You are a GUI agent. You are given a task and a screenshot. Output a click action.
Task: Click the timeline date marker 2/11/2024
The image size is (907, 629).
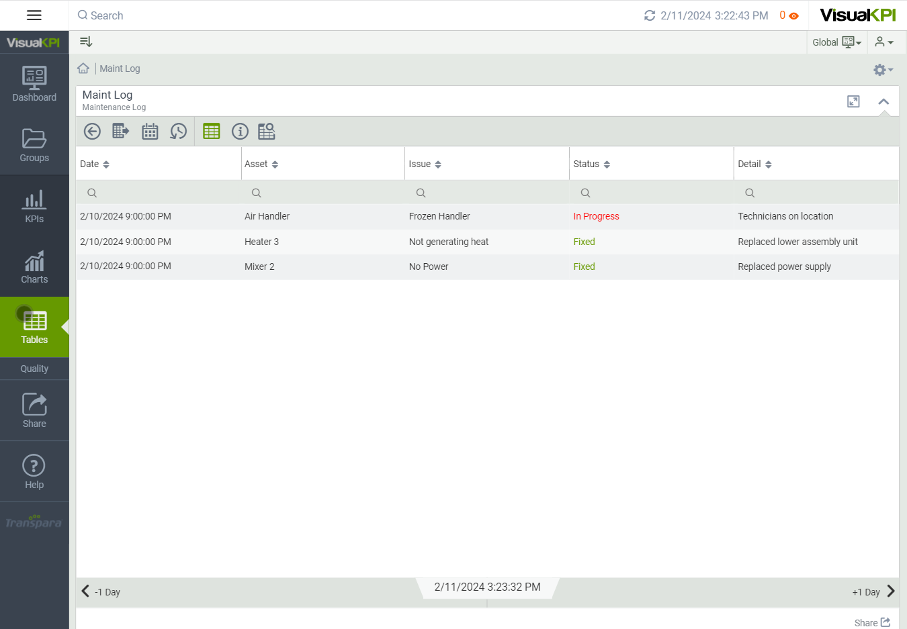(487, 587)
